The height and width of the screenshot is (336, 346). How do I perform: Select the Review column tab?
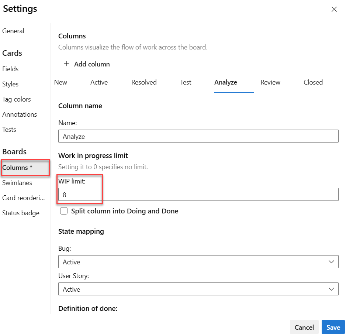pos(270,82)
